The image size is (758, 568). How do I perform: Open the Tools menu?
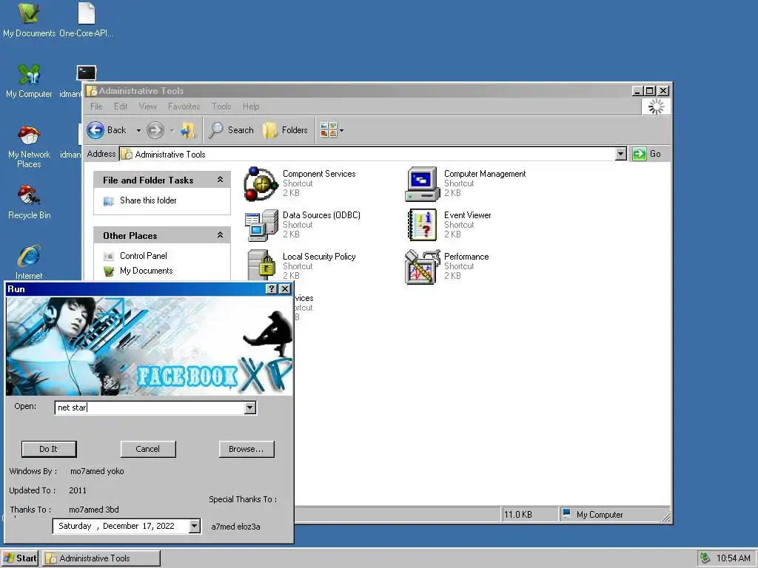click(221, 106)
